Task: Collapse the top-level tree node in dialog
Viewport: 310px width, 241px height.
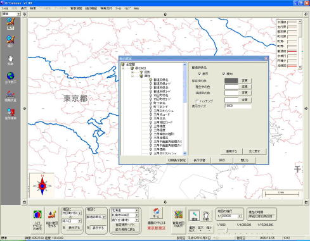Action: (123, 68)
